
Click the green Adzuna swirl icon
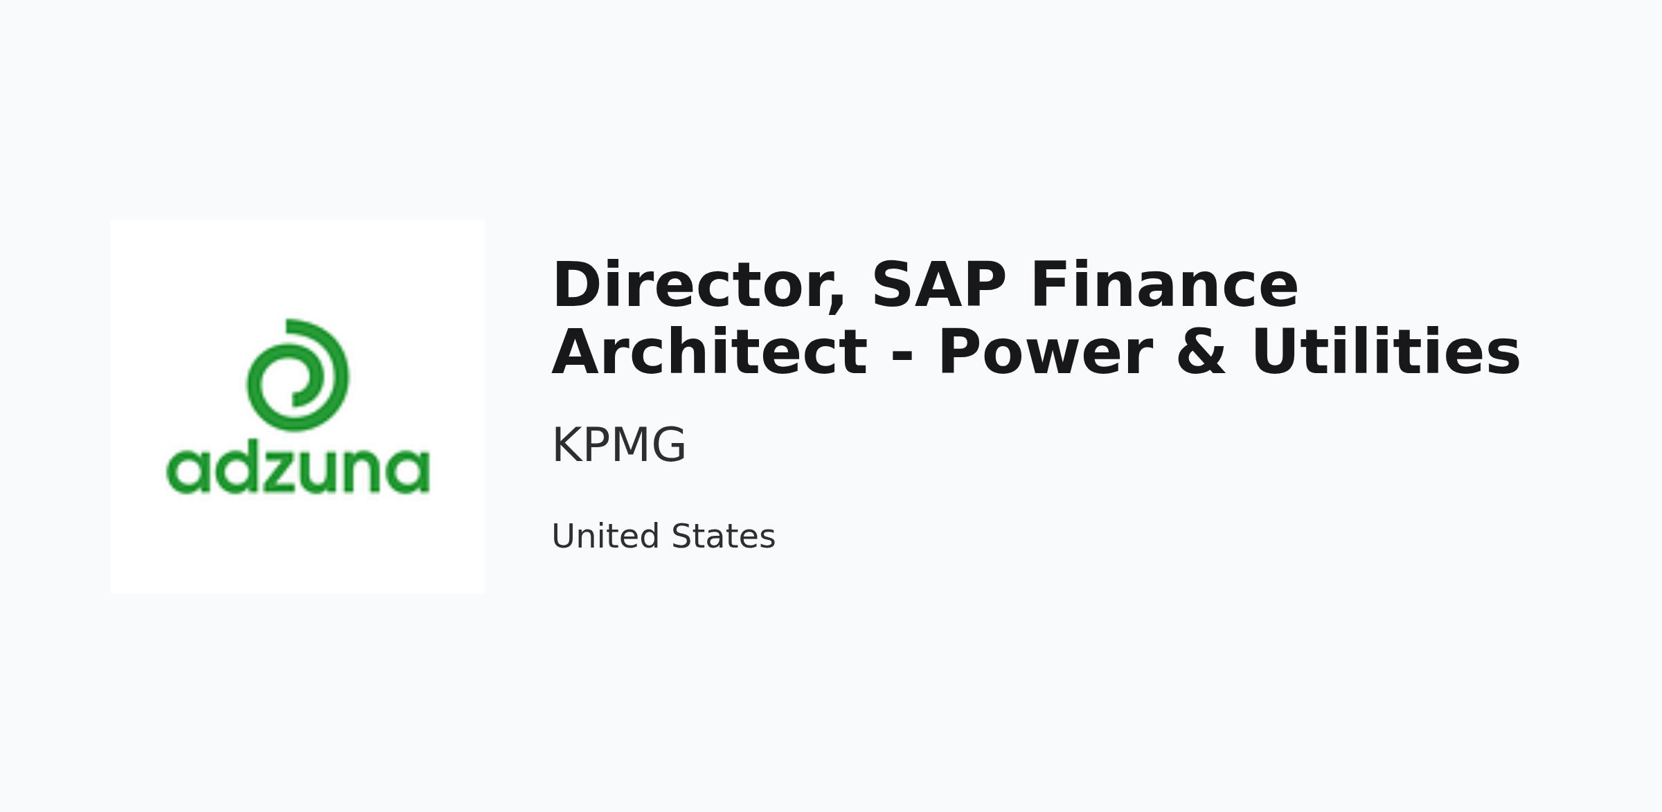[298, 375]
